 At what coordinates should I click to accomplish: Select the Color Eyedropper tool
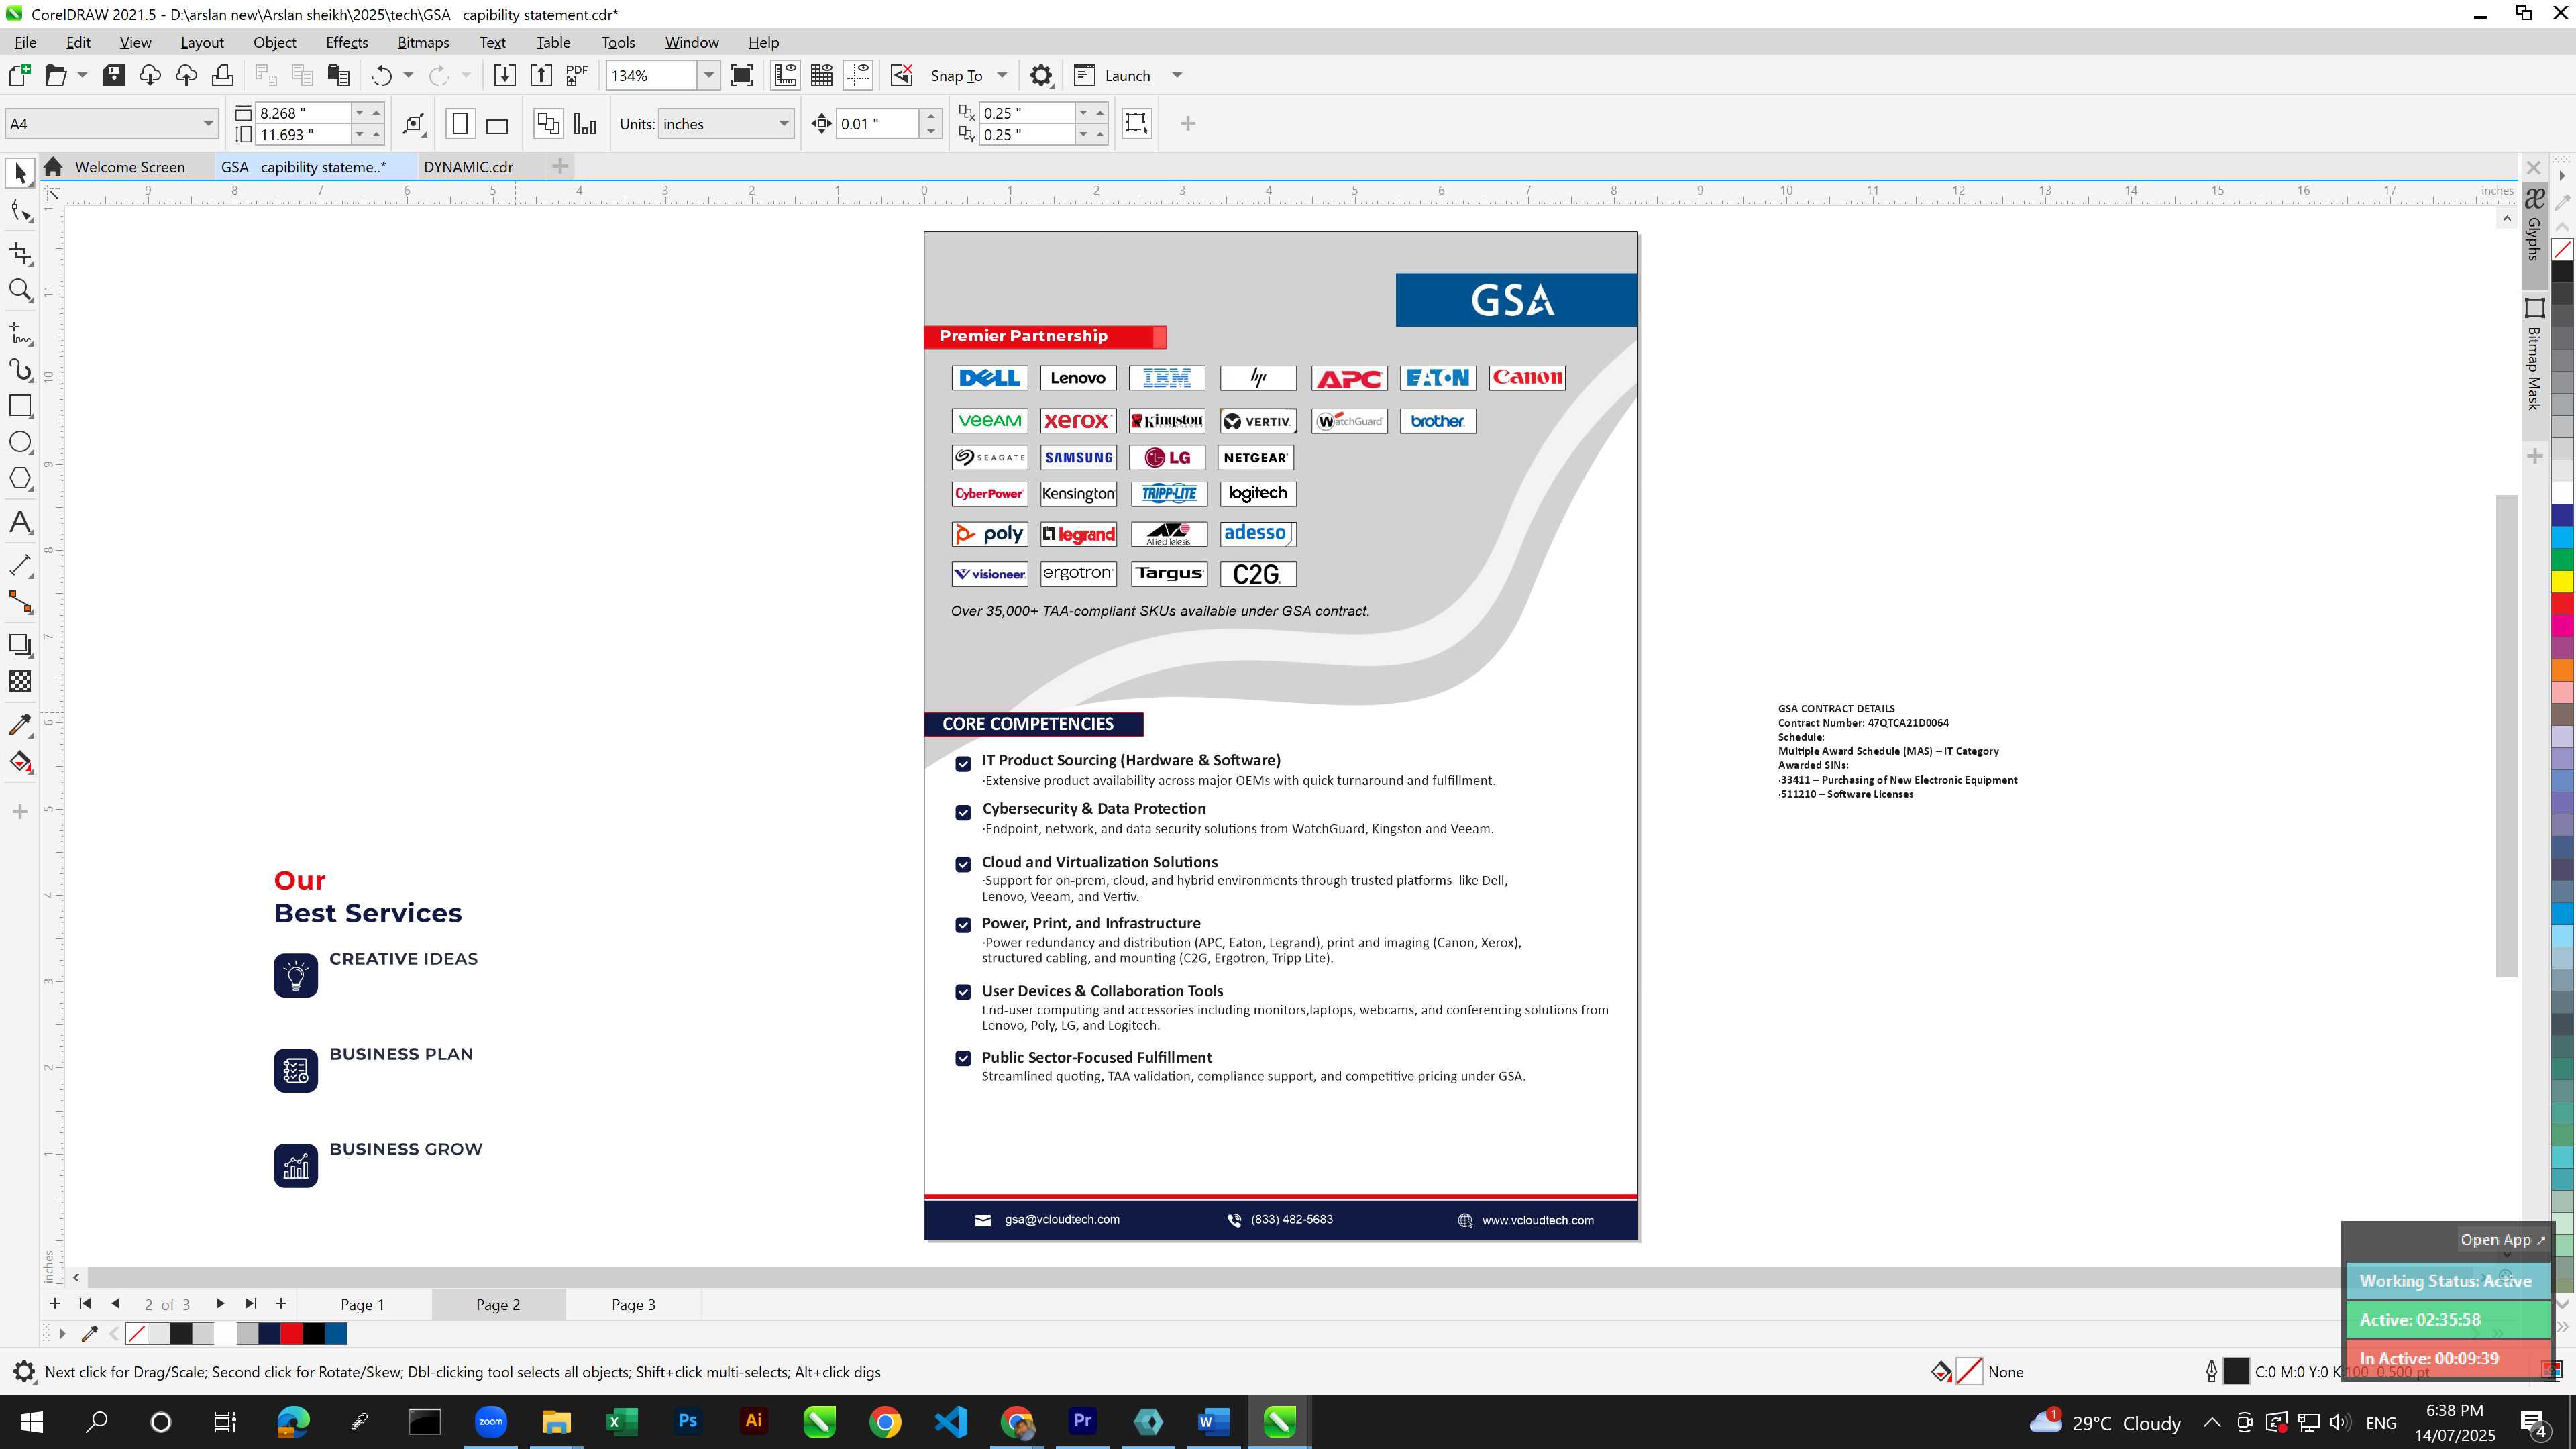(20, 725)
